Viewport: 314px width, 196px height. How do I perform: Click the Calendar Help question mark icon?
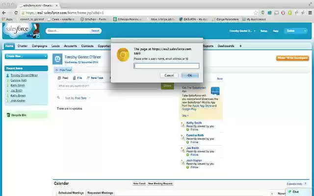coord(305,184)
